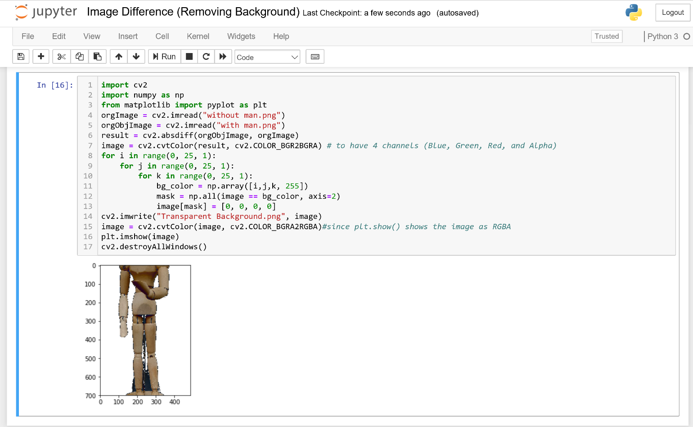
Task: Open the command palette keyboard icon
Action: [315, 56]
